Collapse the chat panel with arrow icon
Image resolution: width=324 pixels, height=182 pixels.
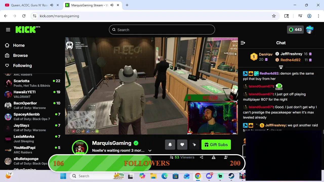pyautogui.click(x=243, y=43)
